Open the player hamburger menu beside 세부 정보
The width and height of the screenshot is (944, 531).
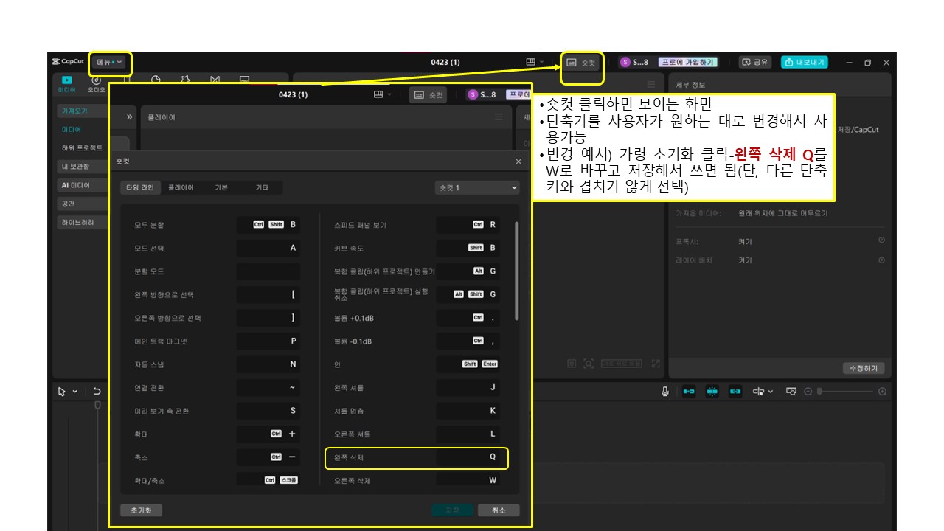pyautogui.click(x=650, y=85)
